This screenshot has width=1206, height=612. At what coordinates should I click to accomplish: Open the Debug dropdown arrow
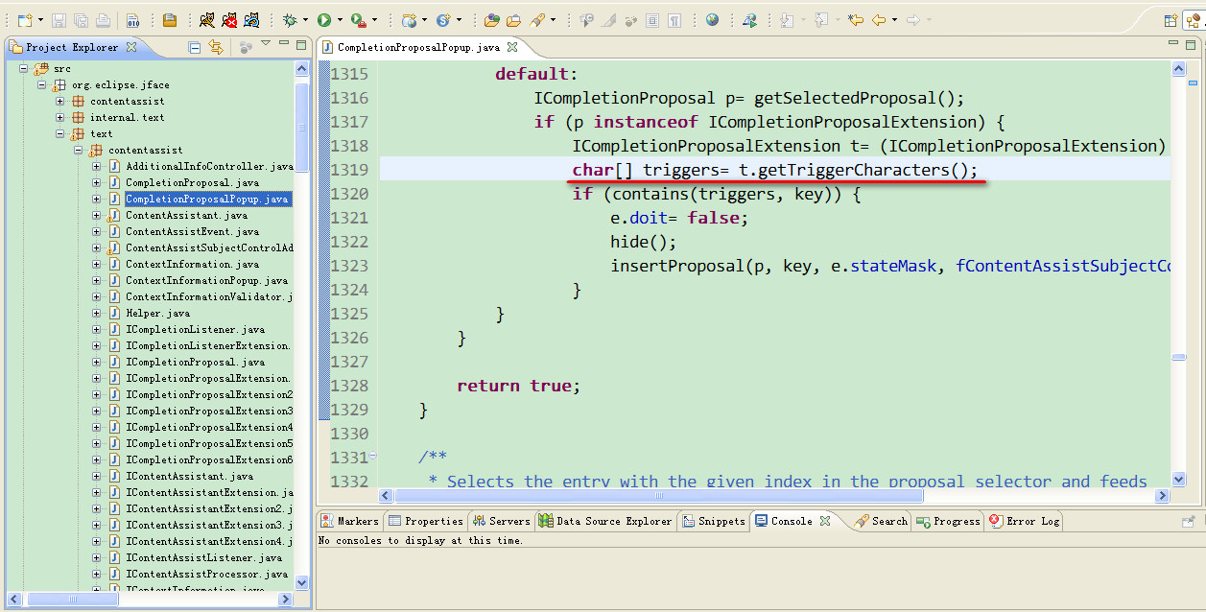click(x=305, y=19)
